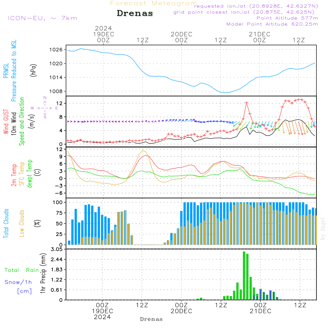Click the 25 value on cloud axis
The width and height of the screenshot is (330, 330).
click(x=59, y=234)
